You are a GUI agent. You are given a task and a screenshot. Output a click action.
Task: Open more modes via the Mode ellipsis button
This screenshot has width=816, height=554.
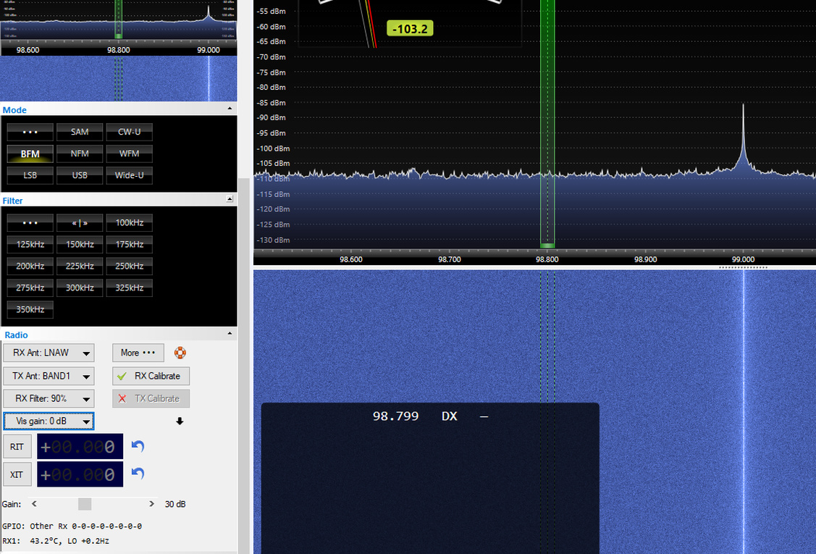pyautogui.click(x=30, y=133)
